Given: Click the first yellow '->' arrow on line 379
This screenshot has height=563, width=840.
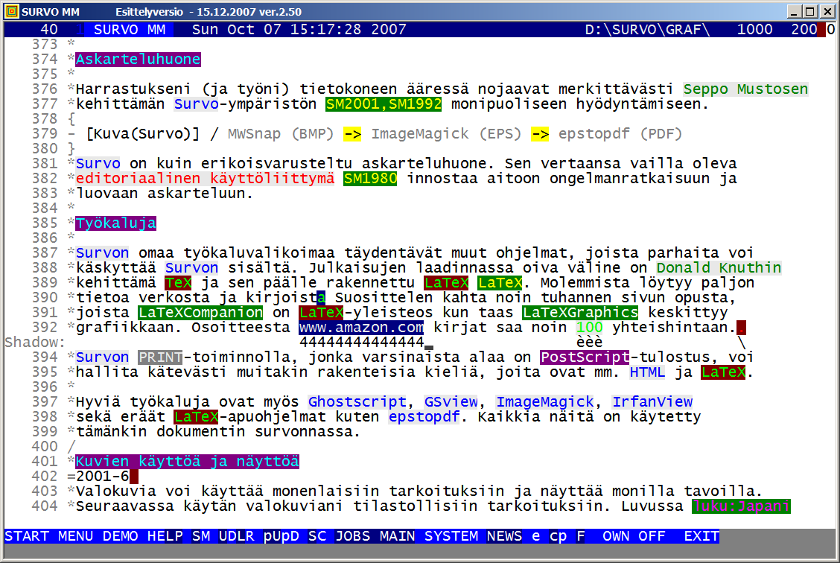Looking at the screenshot, I should 352,134.
